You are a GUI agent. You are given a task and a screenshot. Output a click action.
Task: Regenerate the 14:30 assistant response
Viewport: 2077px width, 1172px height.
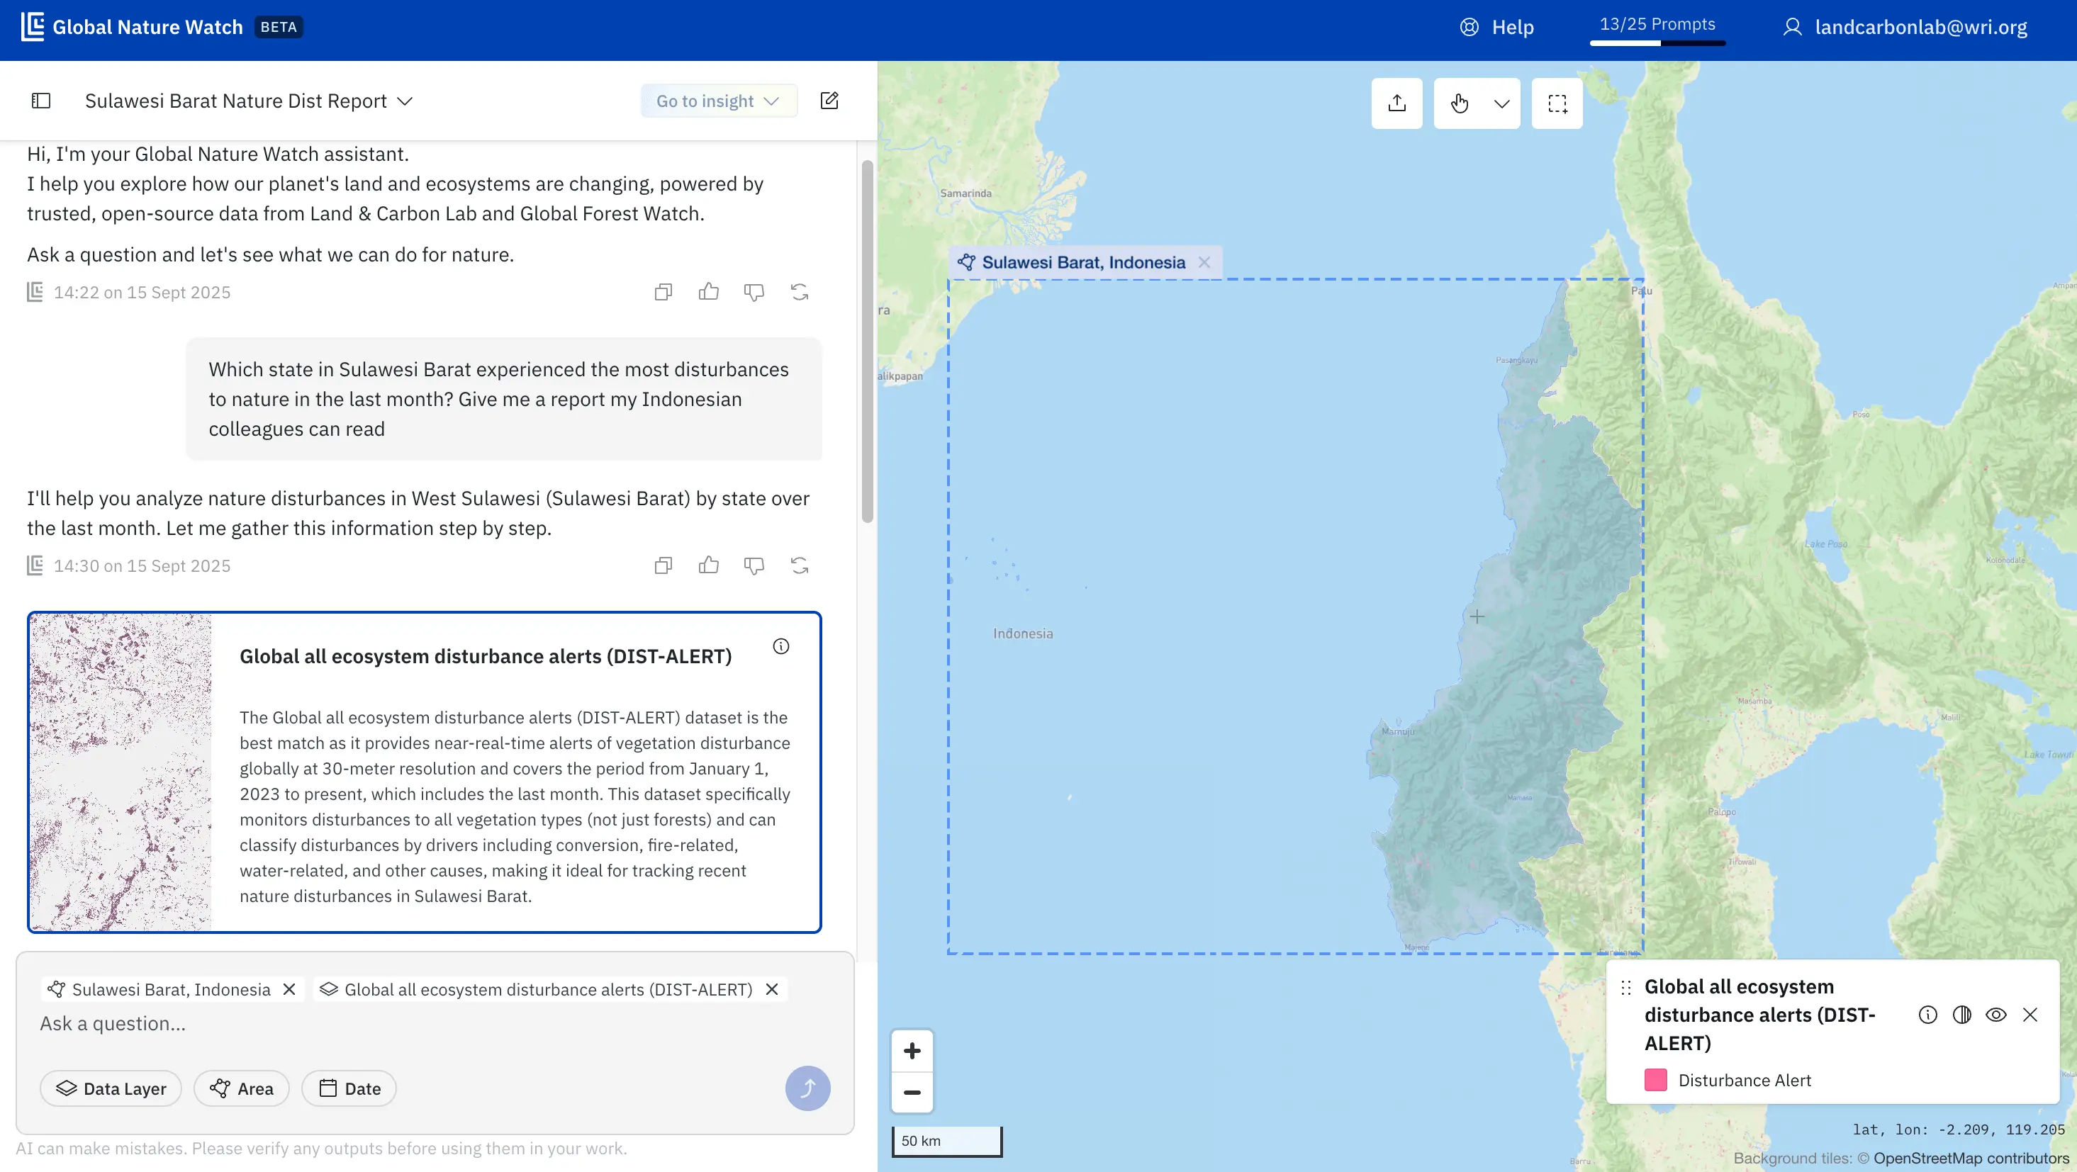point(799,565)
